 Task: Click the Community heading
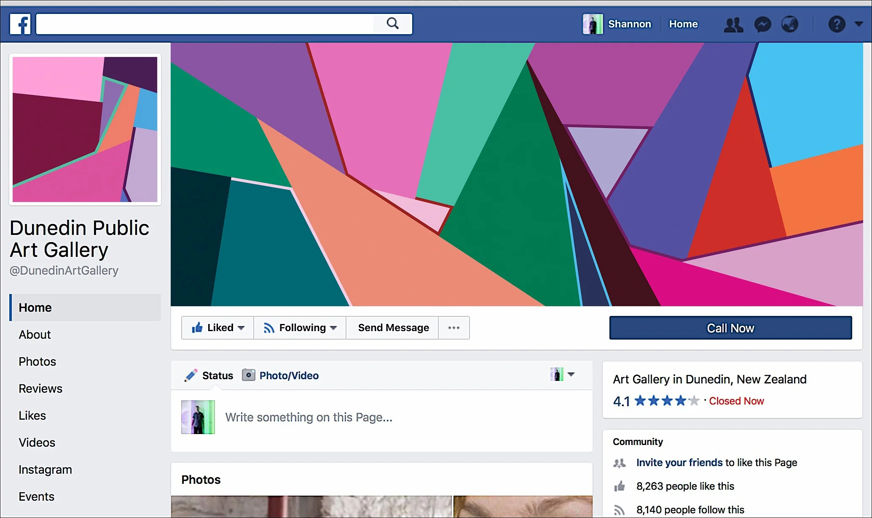(638, 442)
